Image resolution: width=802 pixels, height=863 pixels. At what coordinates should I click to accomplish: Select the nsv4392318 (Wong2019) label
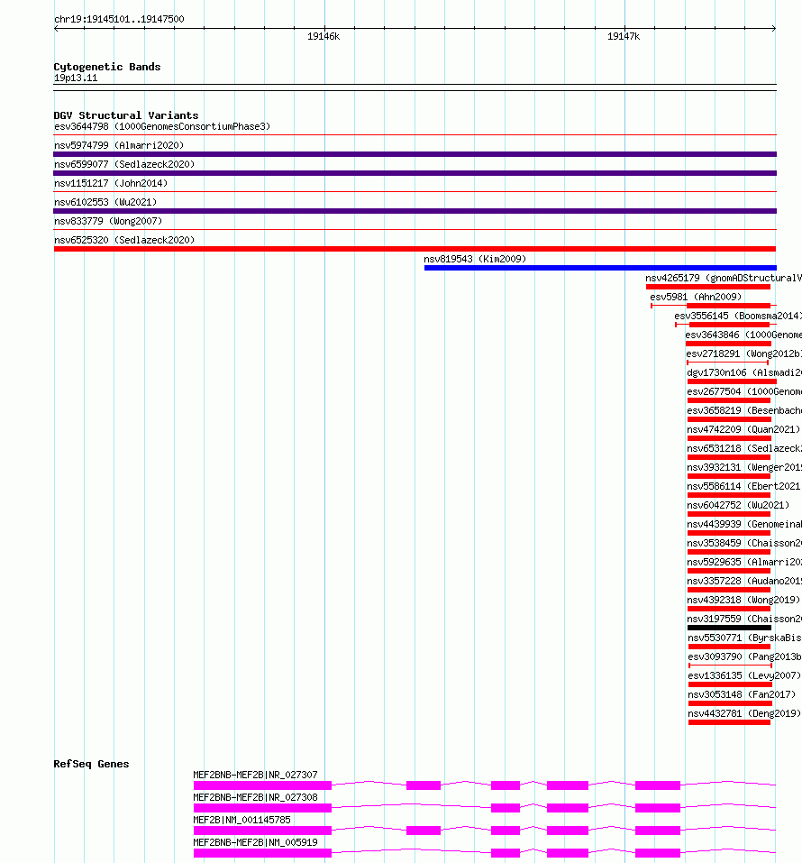pos(743,600)
